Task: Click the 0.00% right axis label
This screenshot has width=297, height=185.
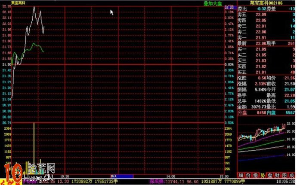Action: 229,64
